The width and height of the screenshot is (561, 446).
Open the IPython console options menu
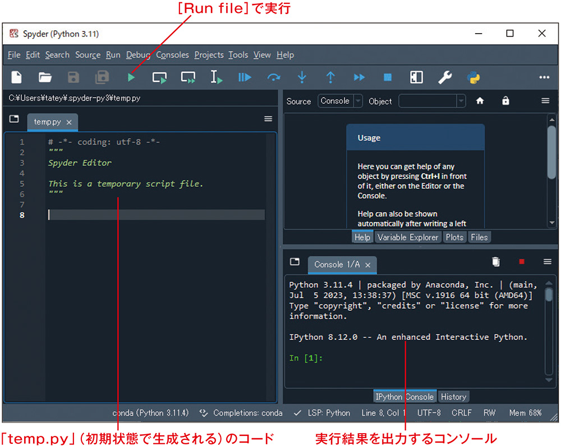(x=548, y=262)
